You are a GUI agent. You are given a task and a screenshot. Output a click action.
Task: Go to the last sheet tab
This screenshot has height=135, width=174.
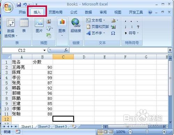point(16,127)
